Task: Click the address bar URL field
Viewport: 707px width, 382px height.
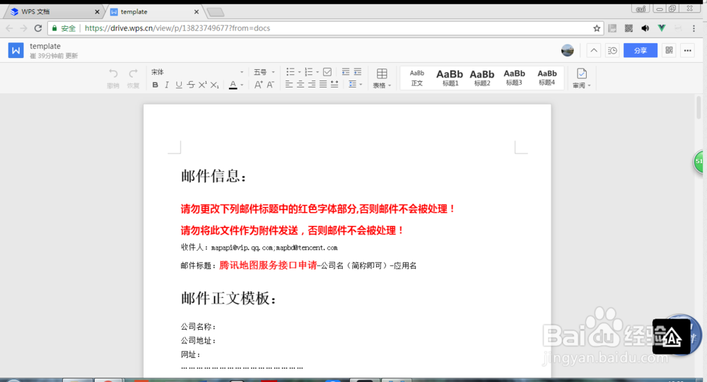Action: (325, 28)
